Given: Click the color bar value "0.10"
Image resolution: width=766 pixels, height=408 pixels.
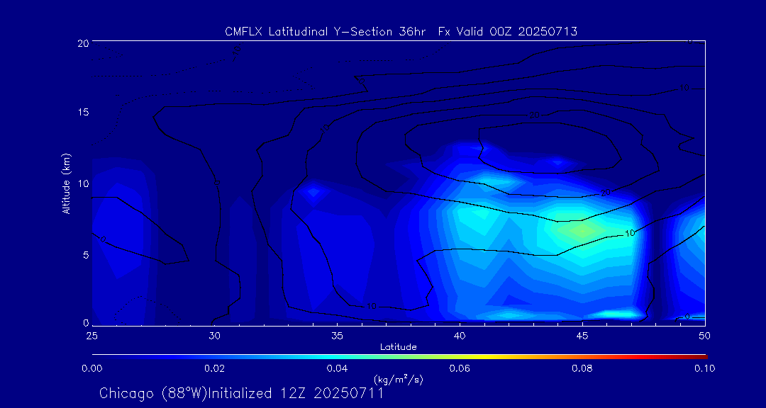Looking at the screenshot, I should click(705, 368).
